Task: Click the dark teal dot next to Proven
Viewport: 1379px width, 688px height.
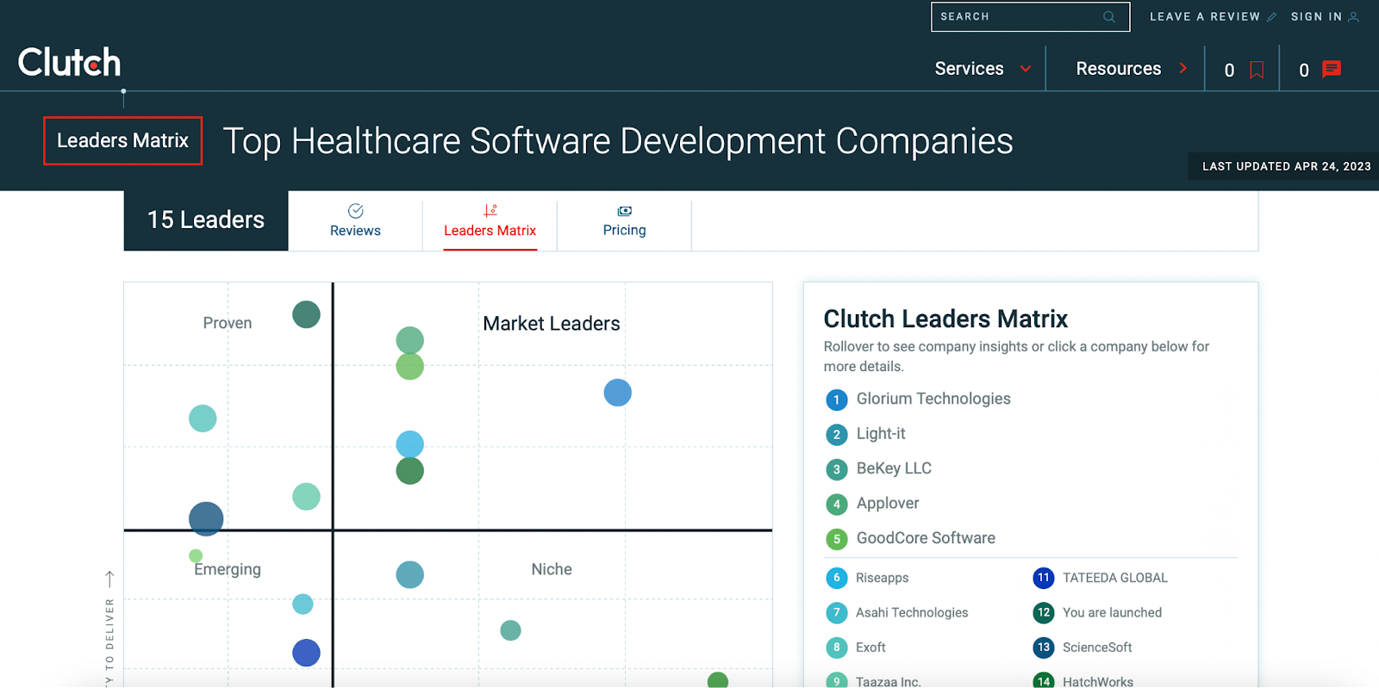Action: click(x=306, y=314)
